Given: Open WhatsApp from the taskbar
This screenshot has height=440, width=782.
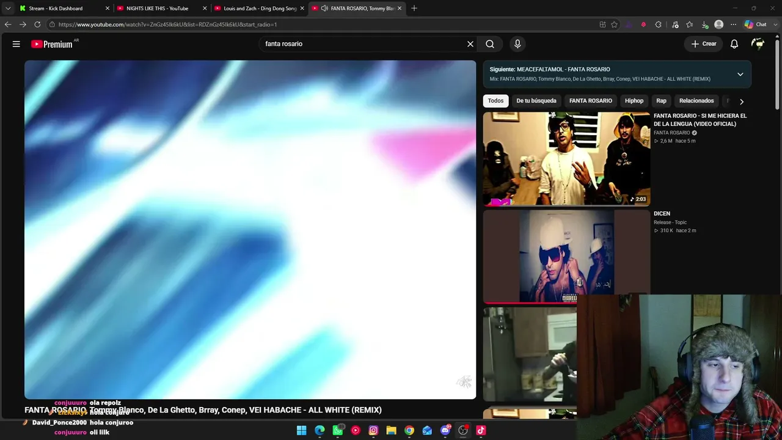Looking at the screenshot, I should tap(338, 430).
